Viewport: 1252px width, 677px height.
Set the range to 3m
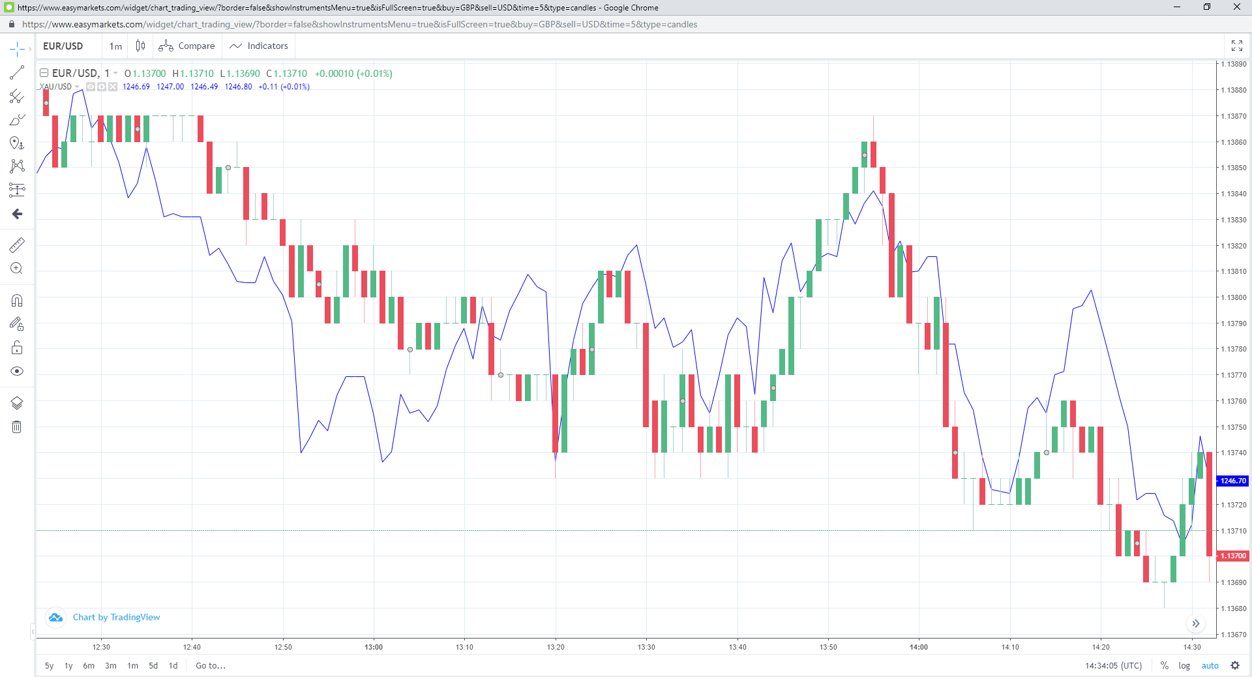point(111,666)
